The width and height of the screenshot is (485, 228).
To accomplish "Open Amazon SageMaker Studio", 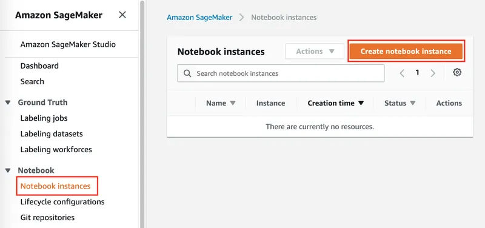I will (x=68, y=44).
